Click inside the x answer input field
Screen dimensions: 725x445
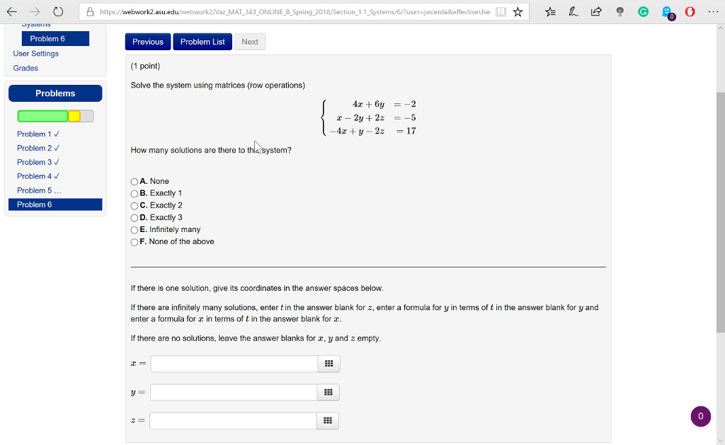(234, 364)
